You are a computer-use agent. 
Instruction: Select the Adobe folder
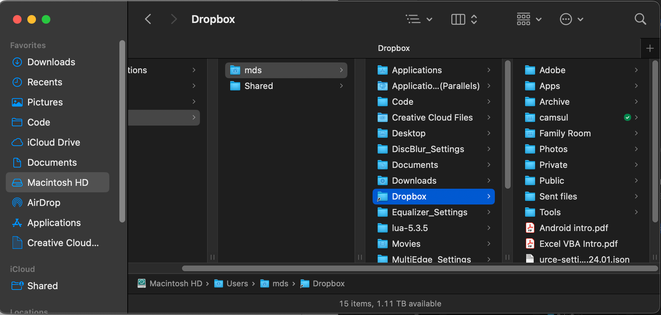581,70
